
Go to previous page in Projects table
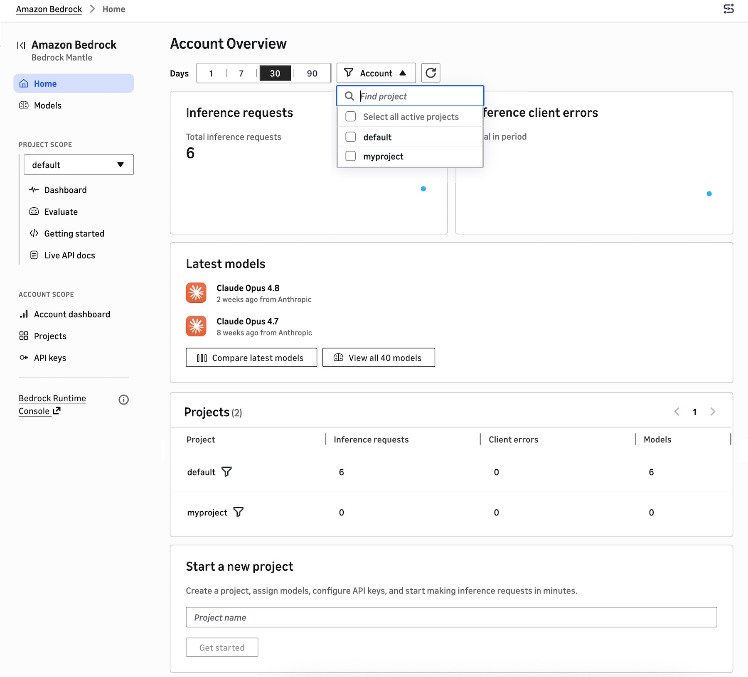pos(677,412)
